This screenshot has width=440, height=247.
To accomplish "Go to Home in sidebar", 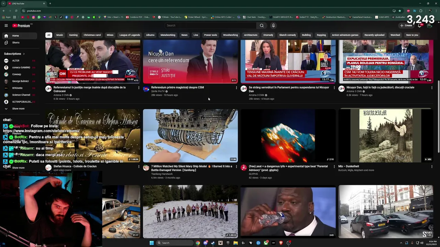I will click(x=19, y=36).
